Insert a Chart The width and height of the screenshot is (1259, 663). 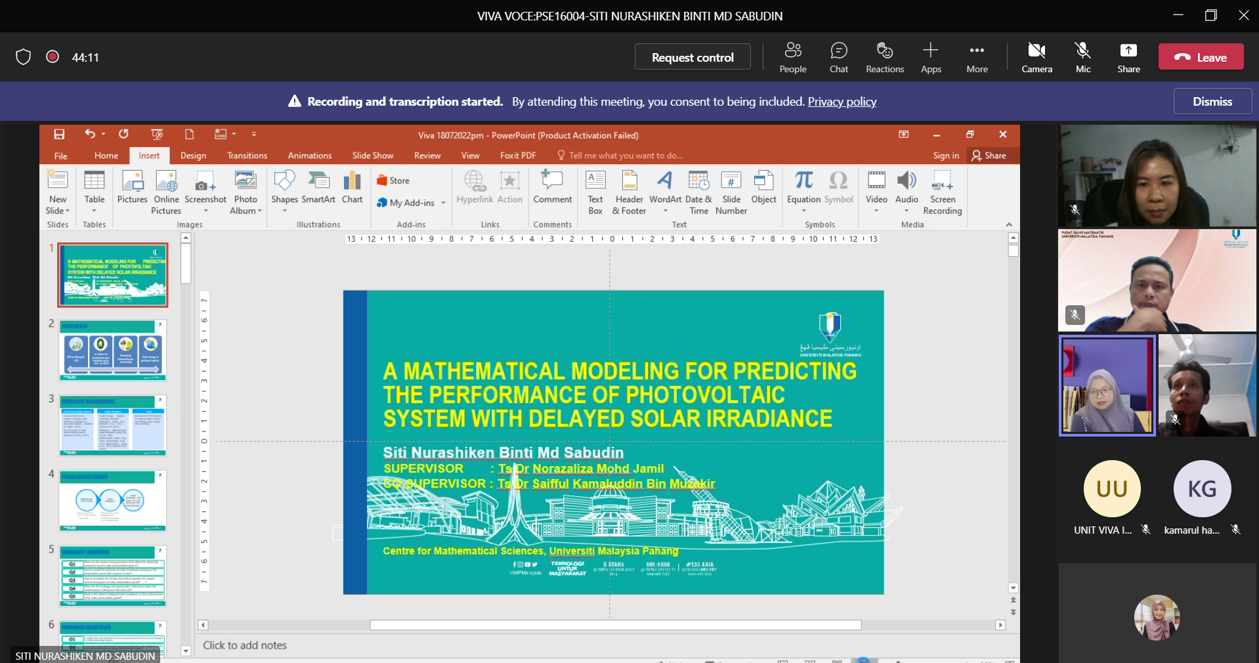point(352,188)
